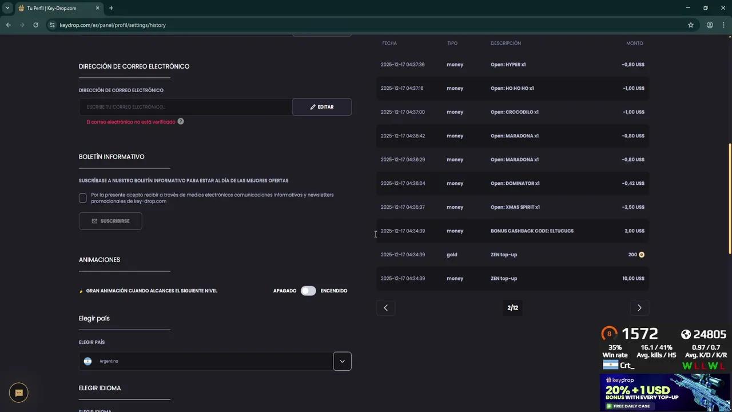Open a new browser tab
Screen dimensions: 732x412
(x=111, y=8)
